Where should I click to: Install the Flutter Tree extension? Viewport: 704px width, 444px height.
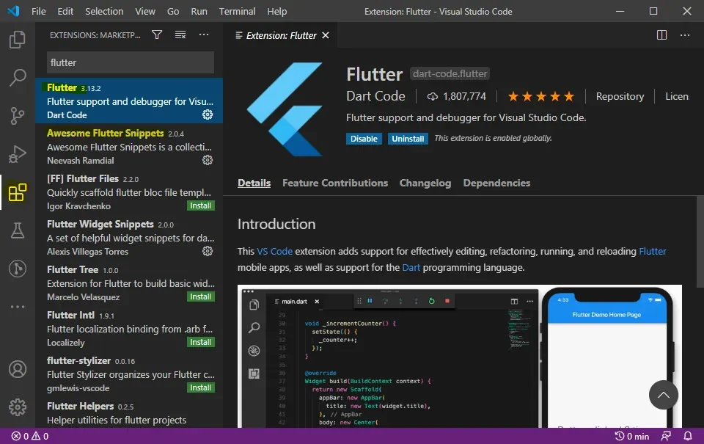pyautogui.click(x=200, y=296)
